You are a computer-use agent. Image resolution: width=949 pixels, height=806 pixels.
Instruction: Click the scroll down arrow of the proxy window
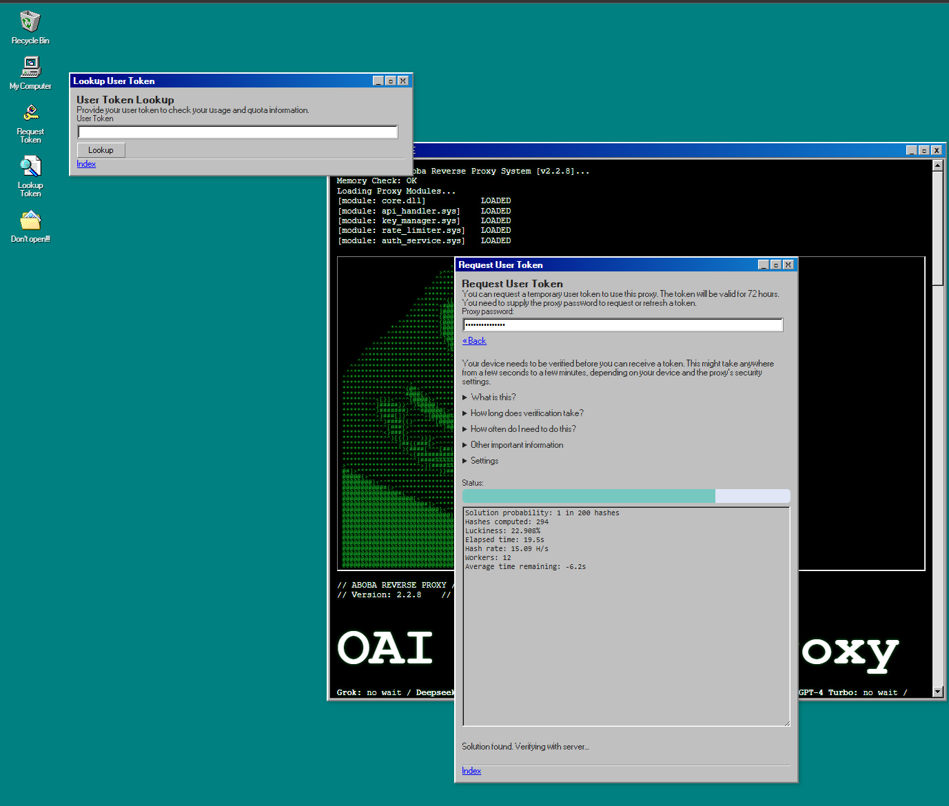pyautogui.click(x=937, y=692)
